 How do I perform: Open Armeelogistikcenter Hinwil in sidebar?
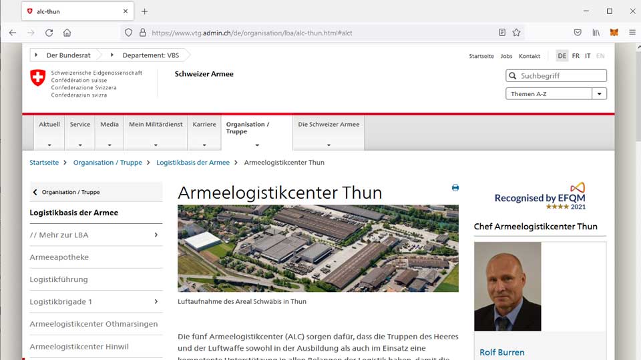79,347
